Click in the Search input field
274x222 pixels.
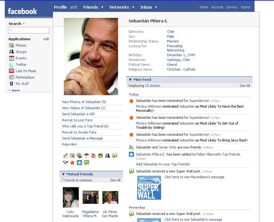point(29,30)
